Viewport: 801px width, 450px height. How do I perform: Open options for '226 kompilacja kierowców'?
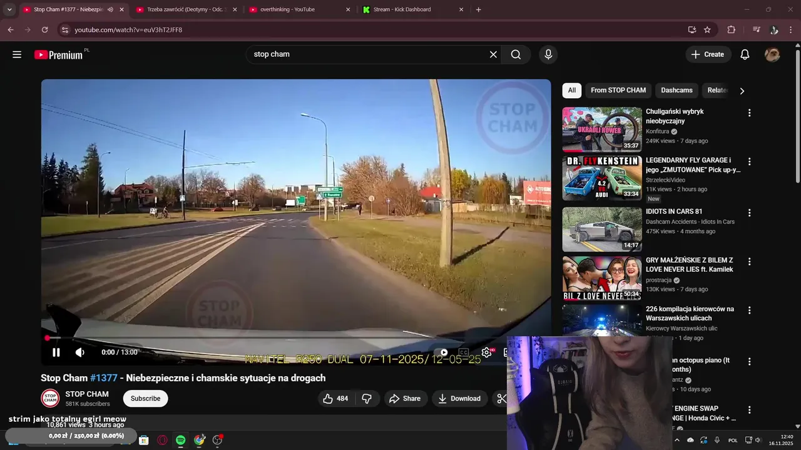749,311
